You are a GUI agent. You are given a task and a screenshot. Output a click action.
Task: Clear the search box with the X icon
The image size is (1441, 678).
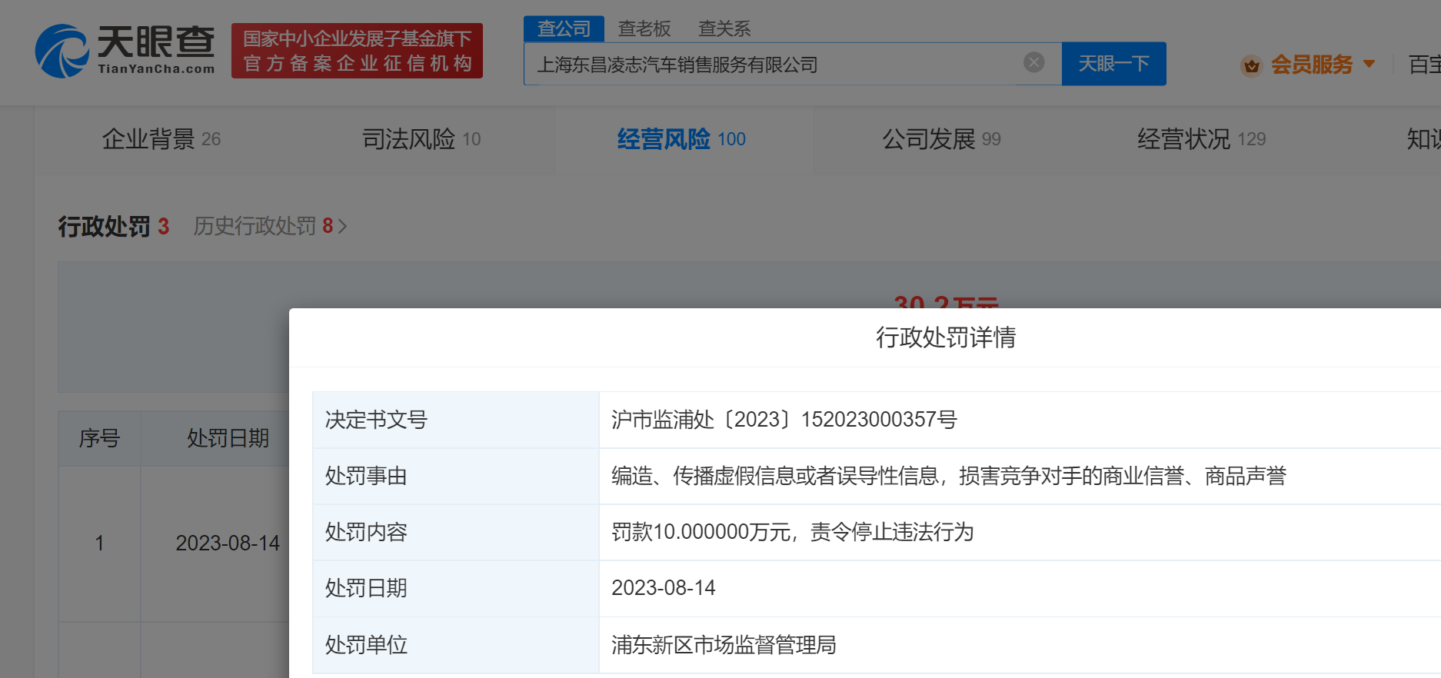pyautogui.click(x=1034, y=62)
